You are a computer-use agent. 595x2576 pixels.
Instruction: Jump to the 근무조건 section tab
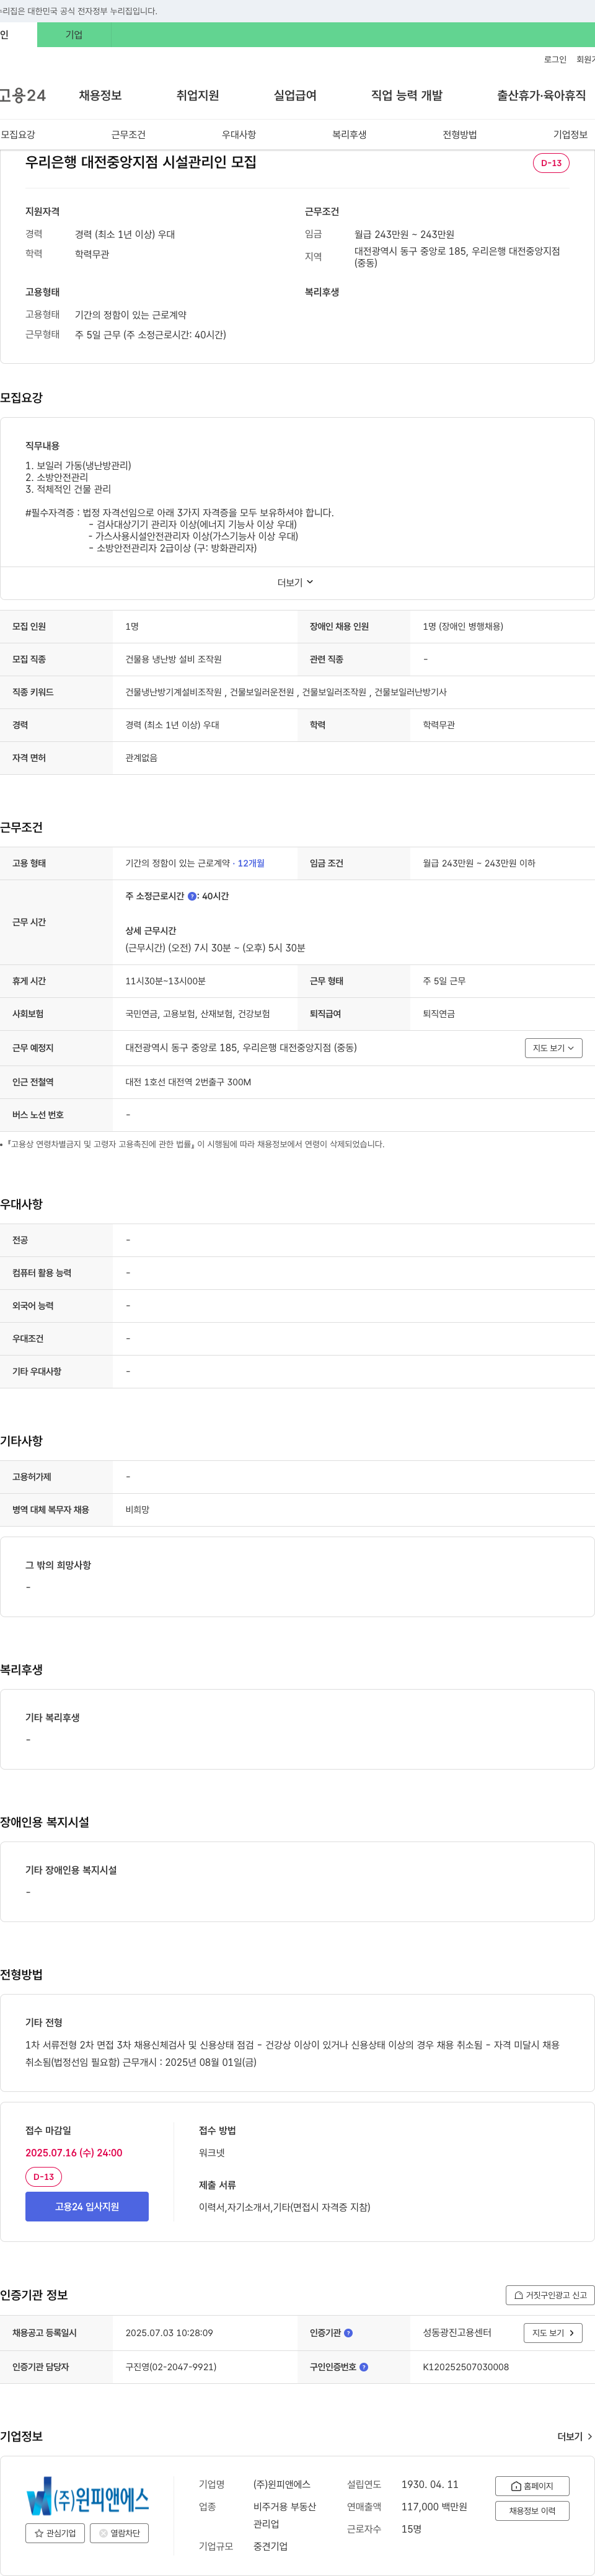pos(128,135)
